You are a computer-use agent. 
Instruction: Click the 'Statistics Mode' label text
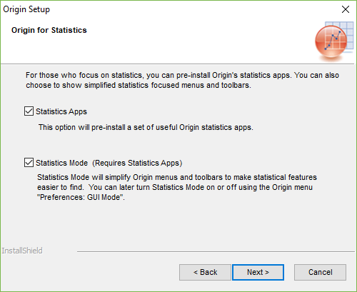[62, 163]
